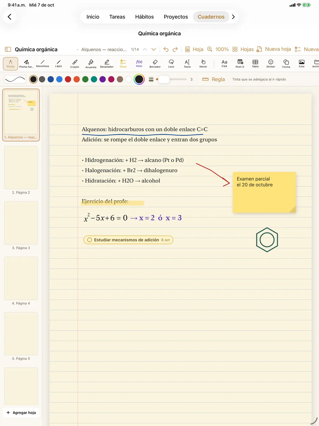Select the yellow 'Examen parcial' post-it
Image resolution: width=319 pixels, height=426 pixels.
point(264,192)
